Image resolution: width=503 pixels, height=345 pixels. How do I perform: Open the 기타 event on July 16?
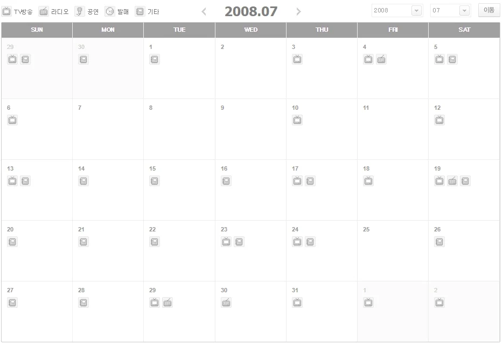[226, 181]
